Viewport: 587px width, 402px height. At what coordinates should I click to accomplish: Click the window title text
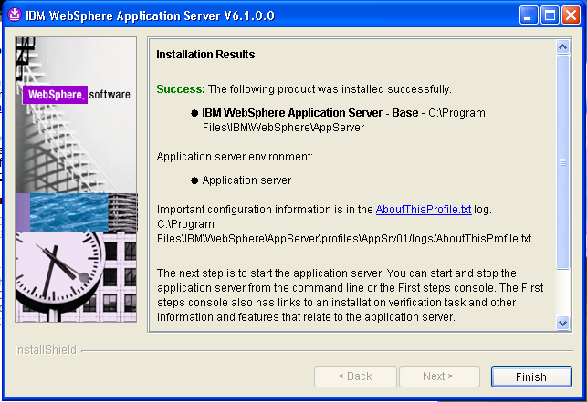tap(150, 15)
